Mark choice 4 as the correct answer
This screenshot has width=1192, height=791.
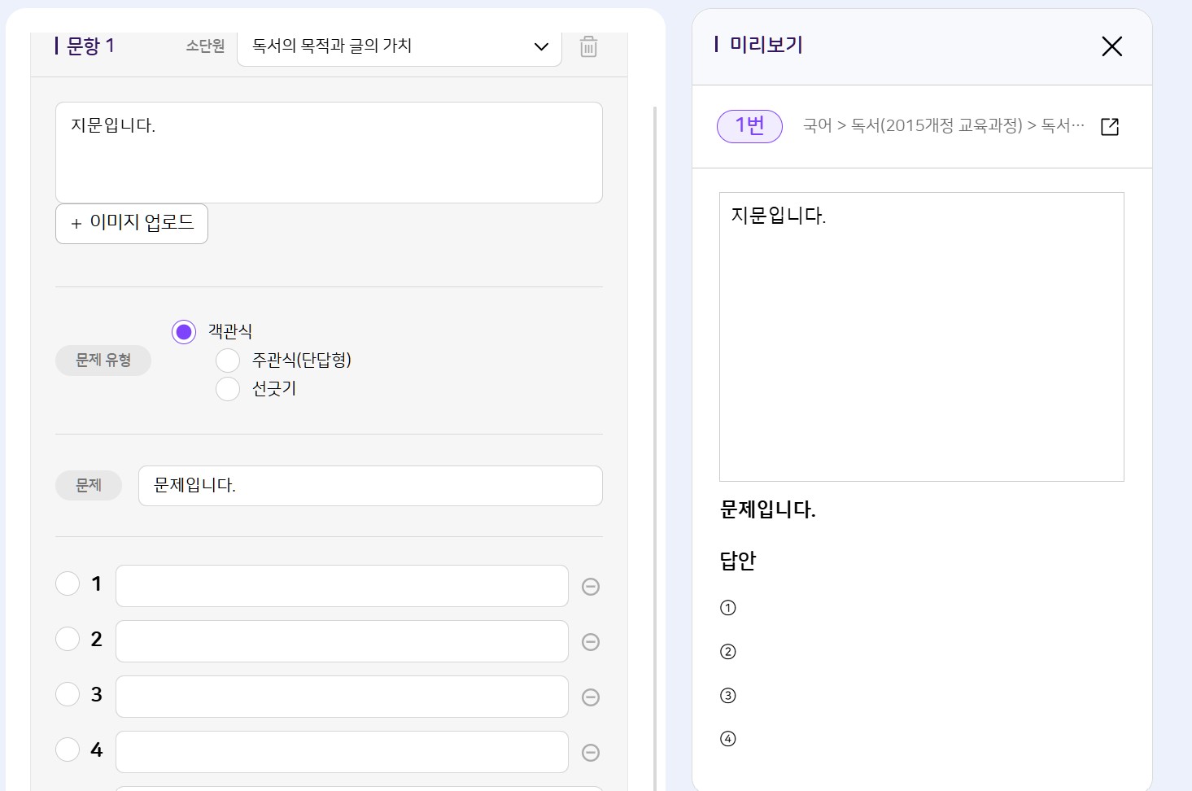(68, 749)
